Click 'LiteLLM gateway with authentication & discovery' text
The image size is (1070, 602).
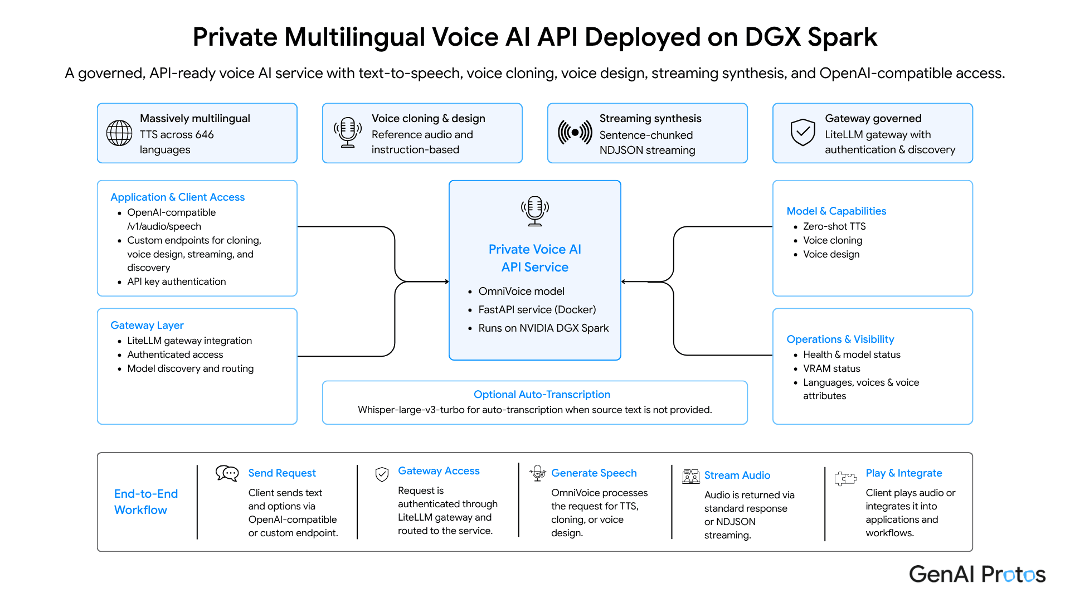pos(889,142)
